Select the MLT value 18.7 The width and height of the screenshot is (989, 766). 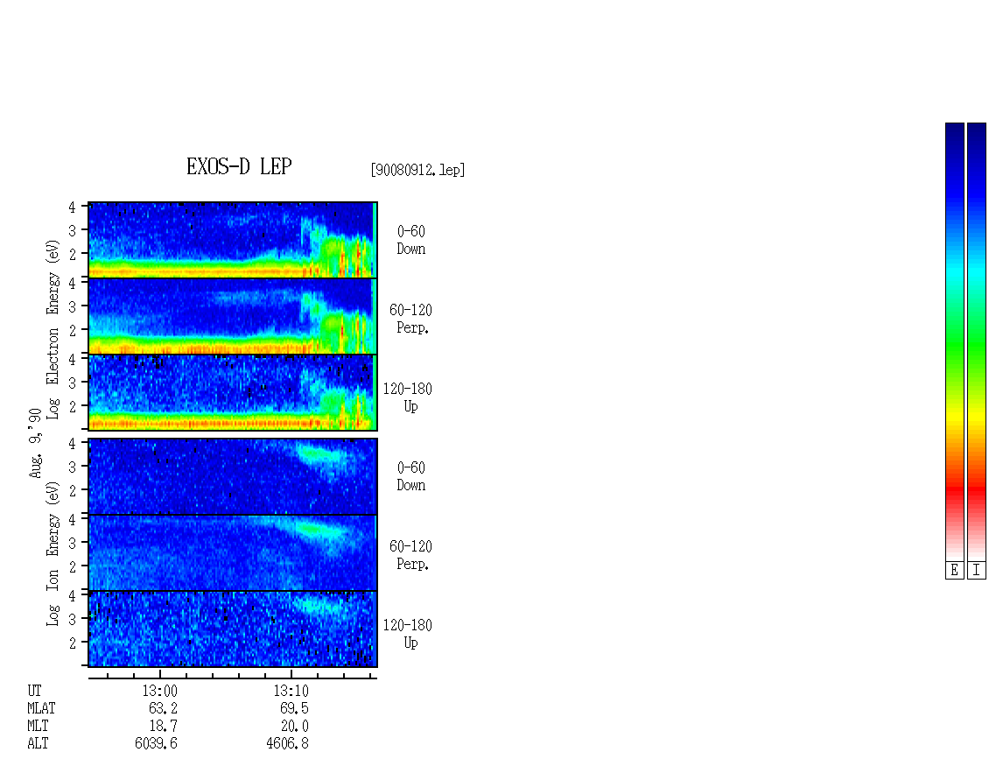pos(163,726)
